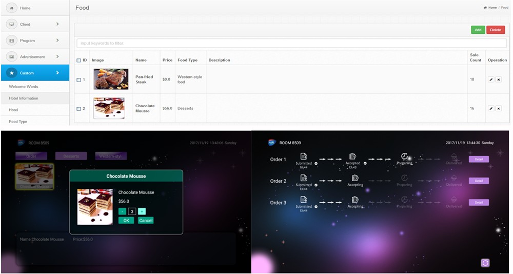Click the 'Western-style food' cell
Screen dimensions: 513x274
190,80
